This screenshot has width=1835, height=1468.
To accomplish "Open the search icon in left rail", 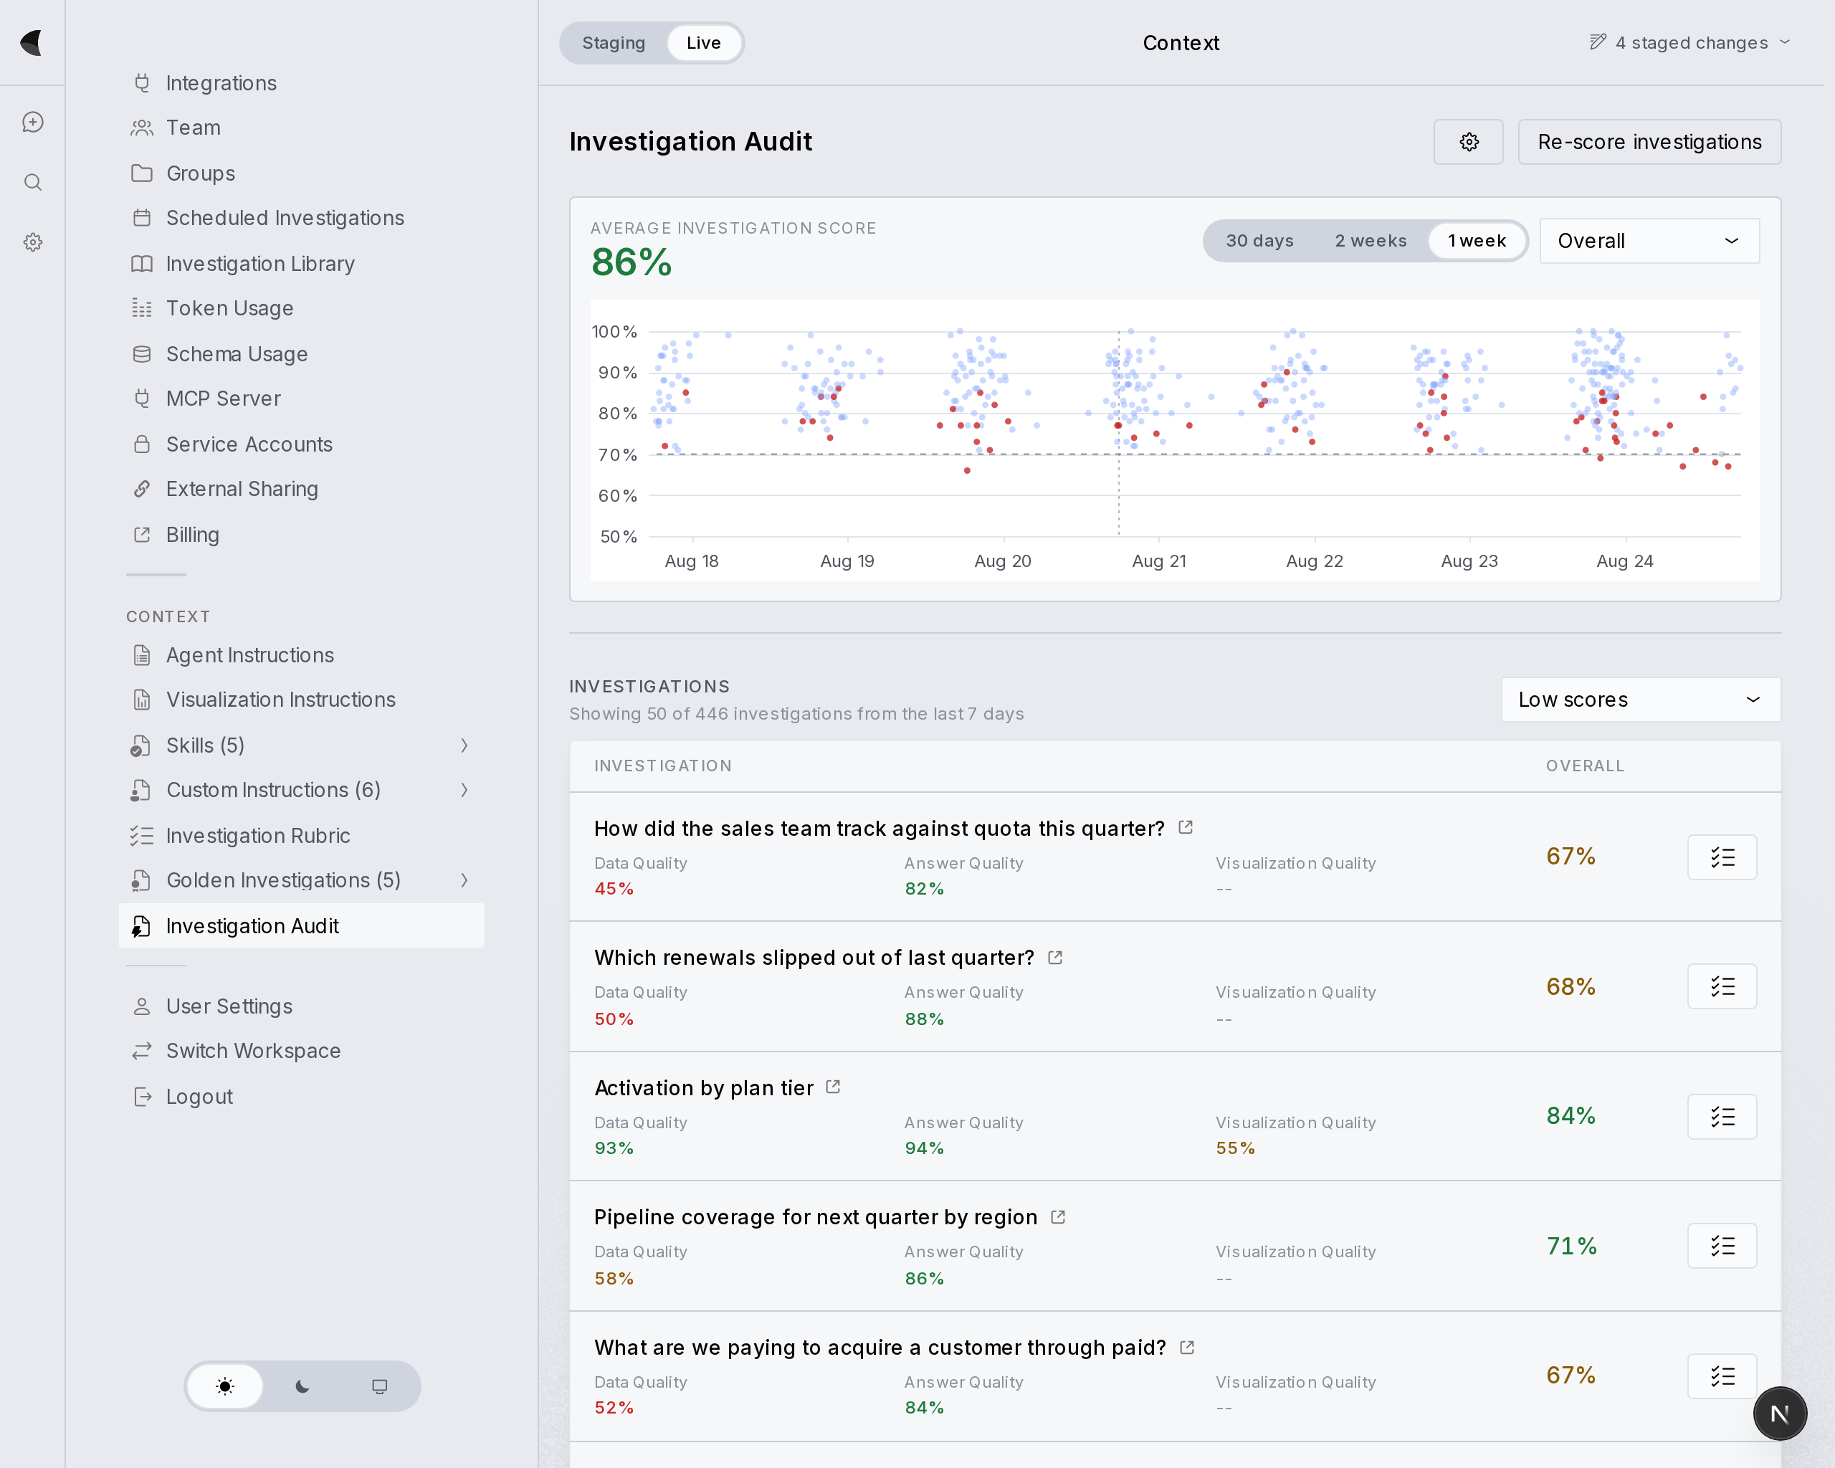I will coord(32,182).
